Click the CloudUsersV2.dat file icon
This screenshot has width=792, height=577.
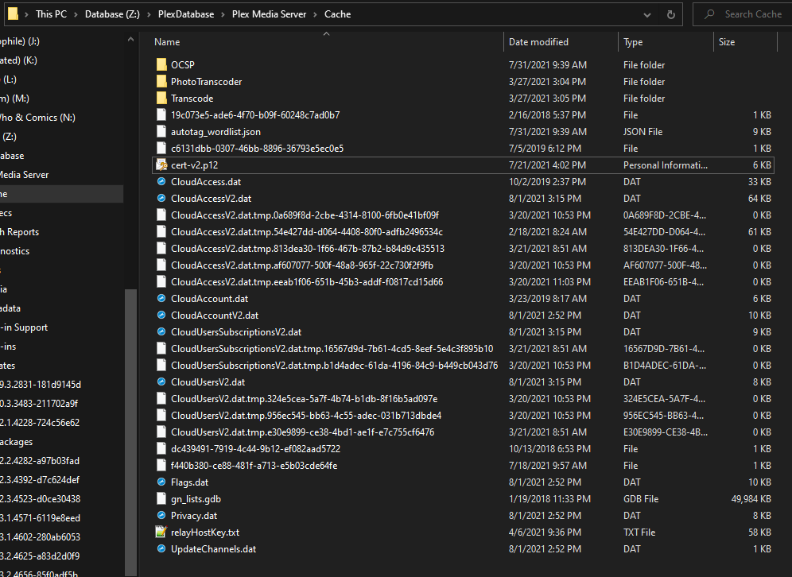(x=161, y=381)
